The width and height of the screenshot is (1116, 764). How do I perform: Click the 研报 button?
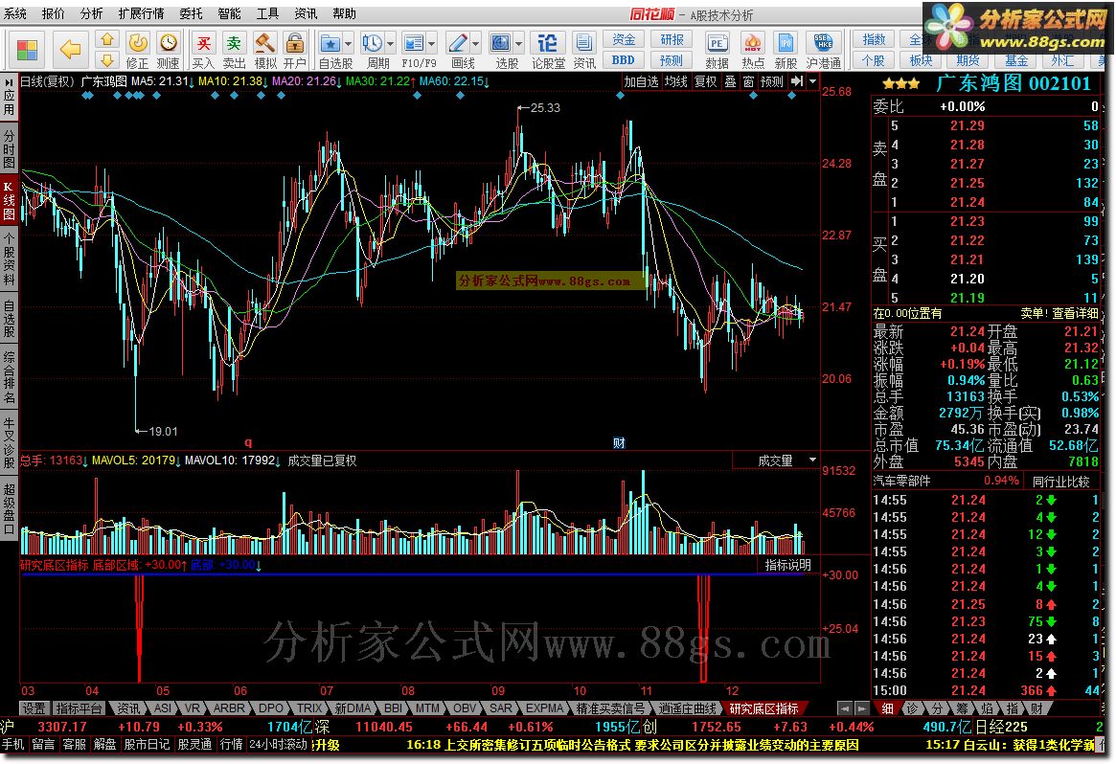click(672, 40)
